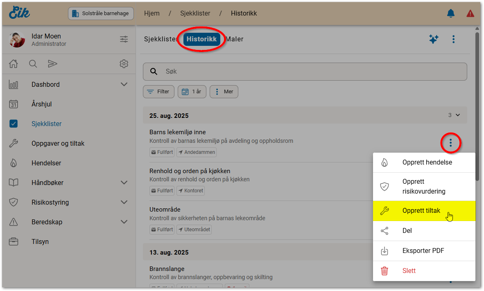Go to Hjem breadcrumb link
484x291 pixels.
pos(152,14)
